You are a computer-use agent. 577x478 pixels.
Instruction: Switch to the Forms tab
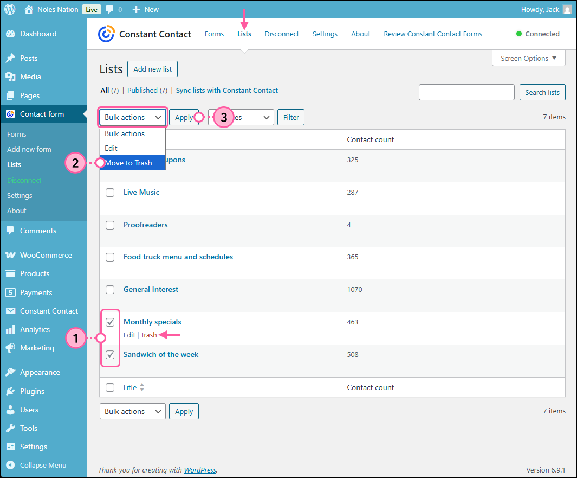pyautogui.click(x=214, y=34)
